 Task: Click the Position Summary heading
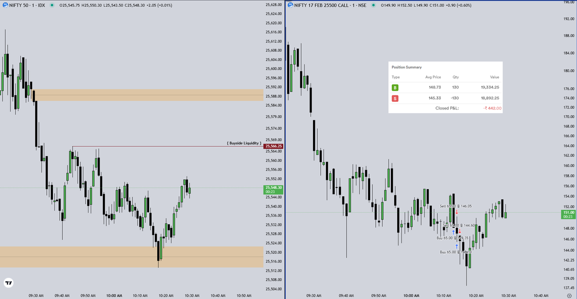pos(407,67)
